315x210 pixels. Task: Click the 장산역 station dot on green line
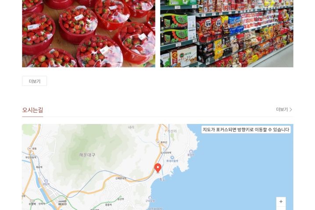coord(121,196)
